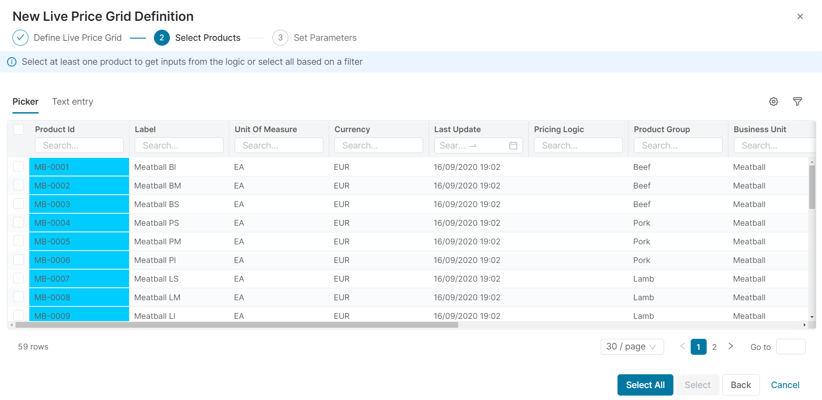822x400 pixels.
Task: Select the Picker tab
Action: [25, 102]
